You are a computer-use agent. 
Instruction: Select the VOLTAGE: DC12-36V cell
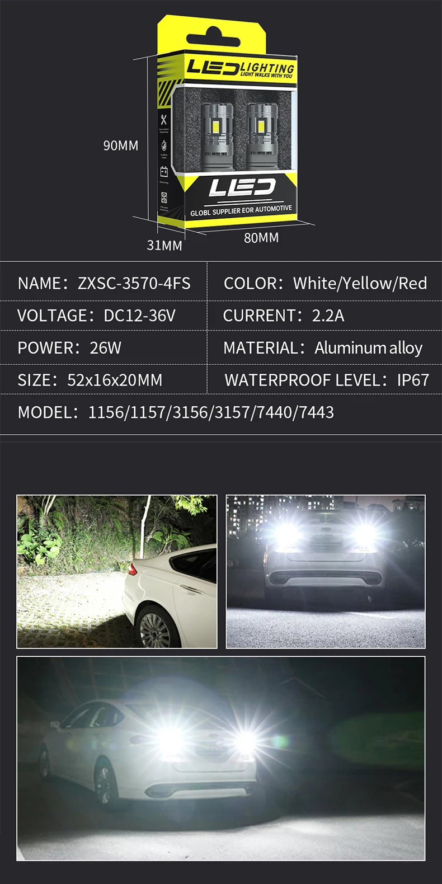104,316
